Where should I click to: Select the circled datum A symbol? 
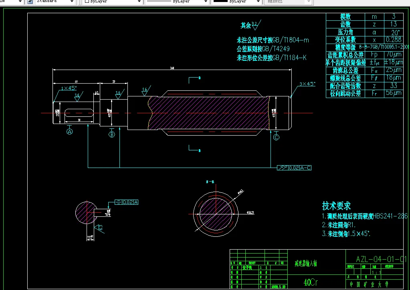[69, 132]
